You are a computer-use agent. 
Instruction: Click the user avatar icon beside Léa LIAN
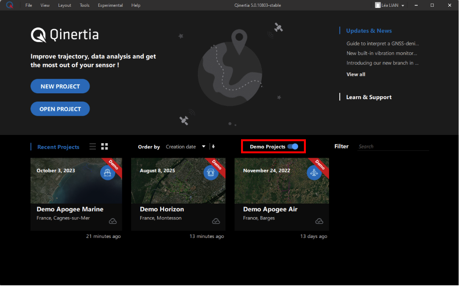click(377, 5)
